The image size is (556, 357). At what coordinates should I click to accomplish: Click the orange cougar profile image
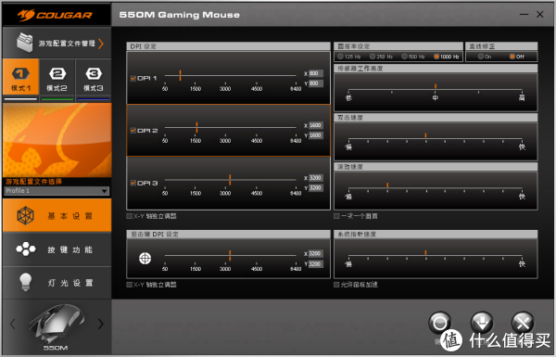[57, 140]
